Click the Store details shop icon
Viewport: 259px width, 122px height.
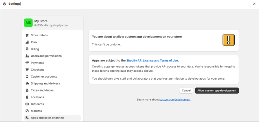click(27, 35)
